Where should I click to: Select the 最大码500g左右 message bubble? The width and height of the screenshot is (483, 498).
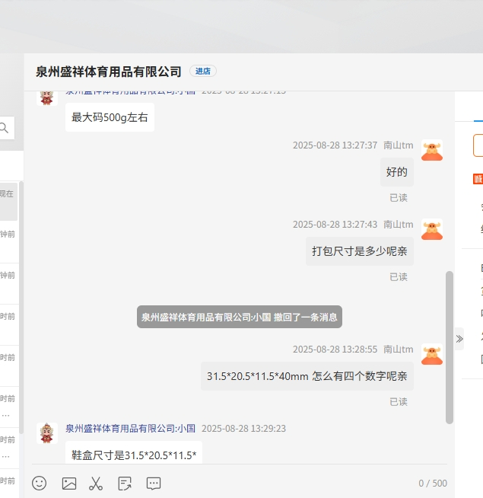(x=110, y=117)
